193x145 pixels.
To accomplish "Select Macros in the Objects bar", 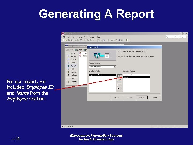I will pos(72,72).
